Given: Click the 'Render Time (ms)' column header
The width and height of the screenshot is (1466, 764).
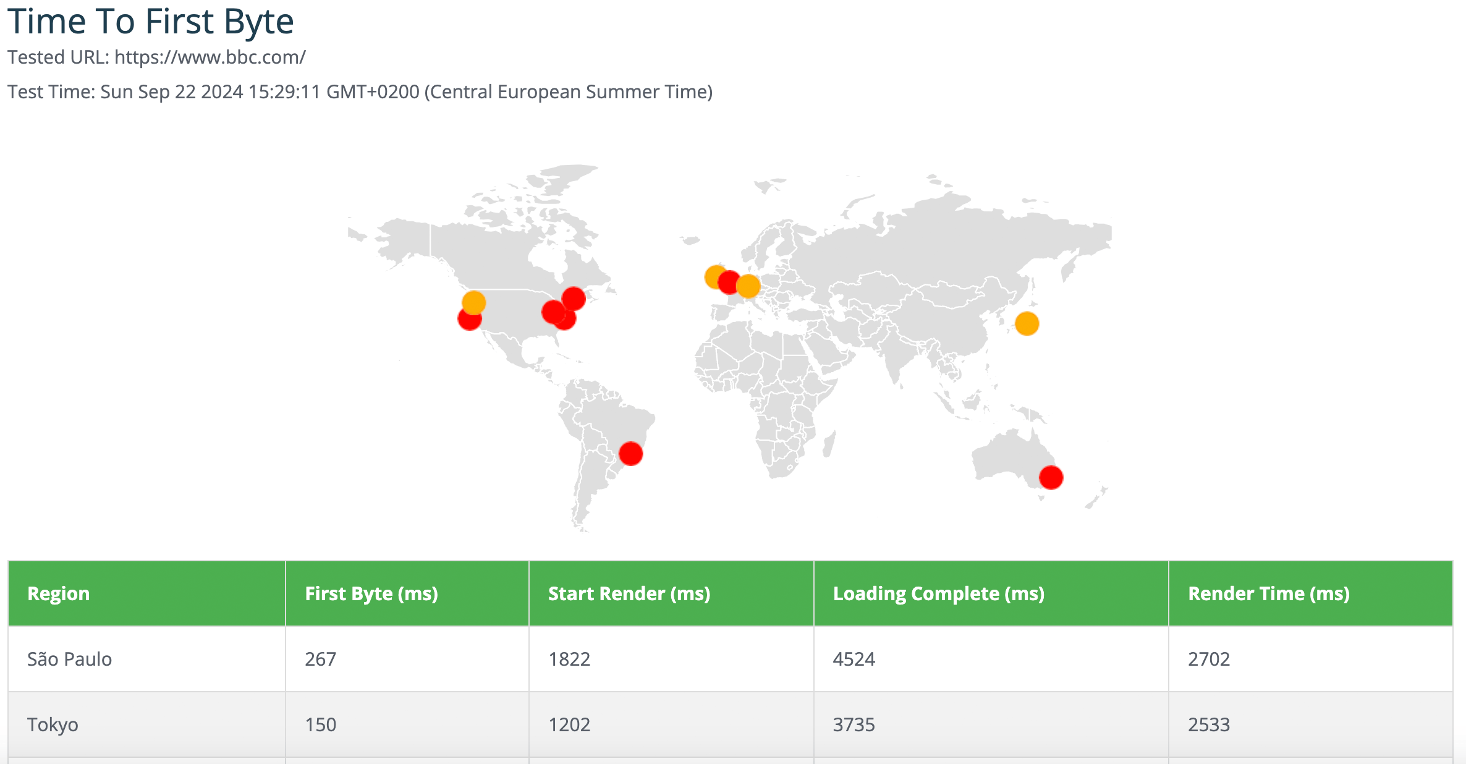Looking at the screenshot, I should 1311,593.
